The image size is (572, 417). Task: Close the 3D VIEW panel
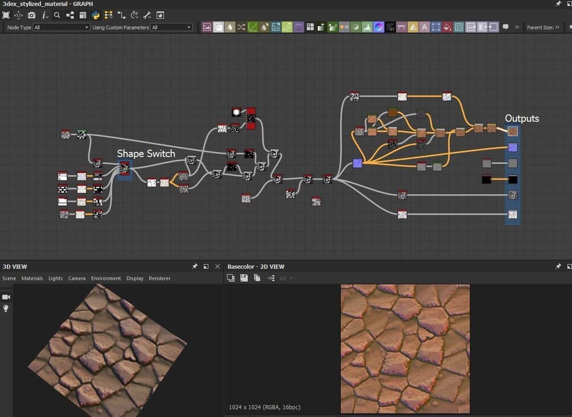point(217,266)
